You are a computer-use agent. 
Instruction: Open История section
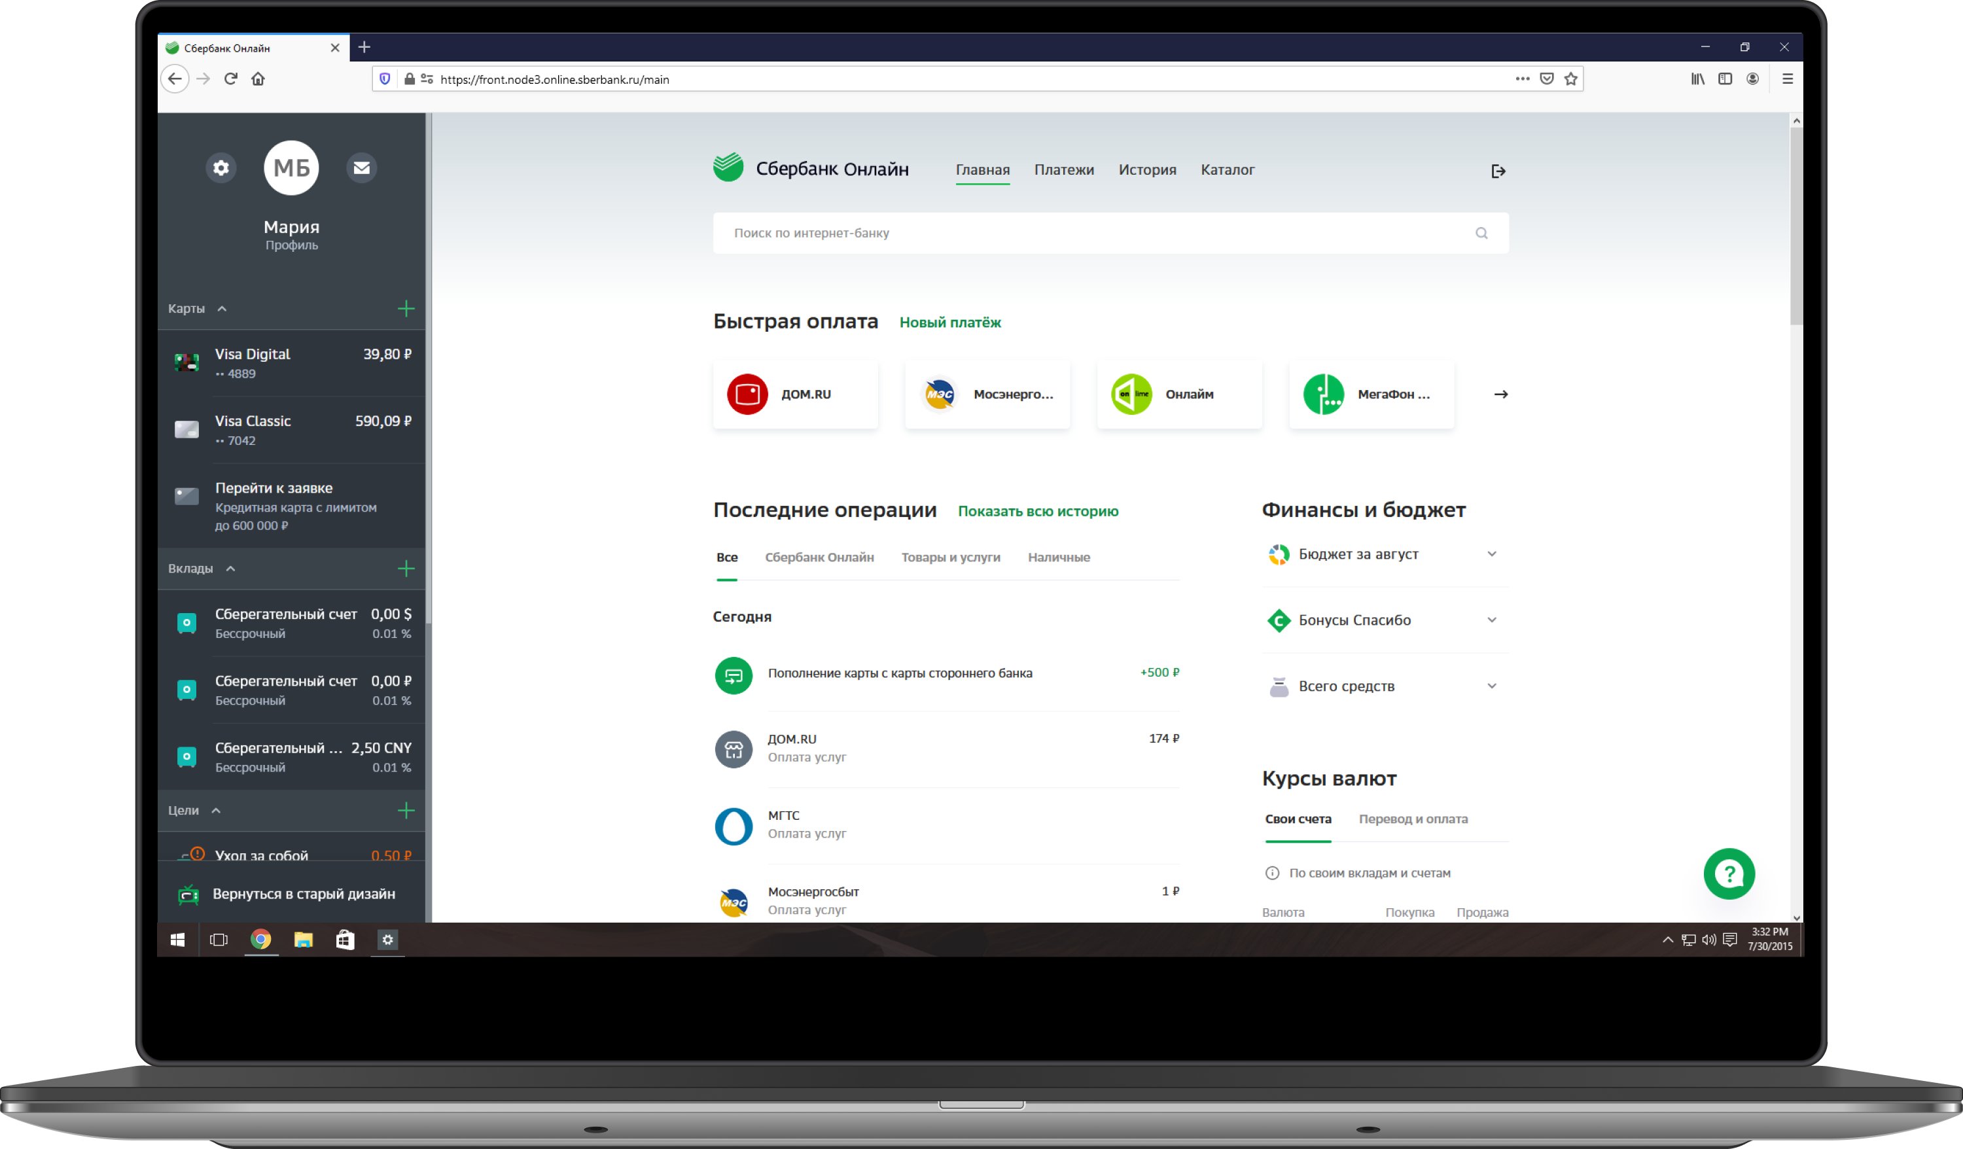pyautogui.click(x=1146, y=169)
